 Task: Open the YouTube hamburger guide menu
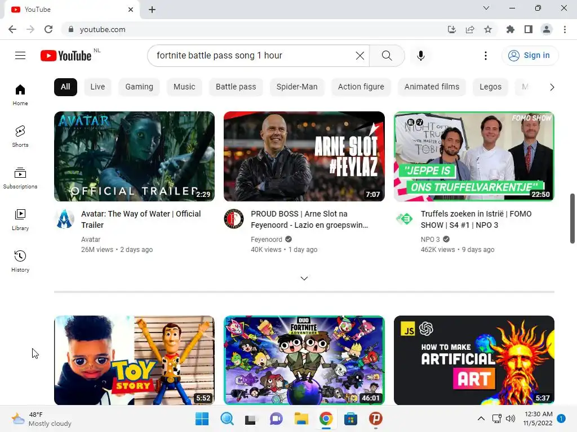20,56
